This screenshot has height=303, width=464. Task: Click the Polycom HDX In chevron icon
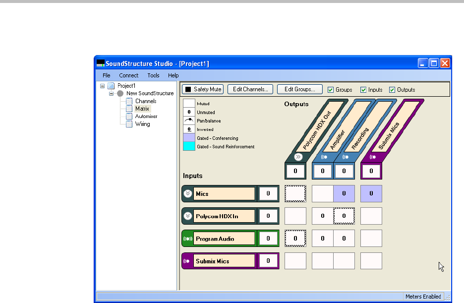(188, 216)
